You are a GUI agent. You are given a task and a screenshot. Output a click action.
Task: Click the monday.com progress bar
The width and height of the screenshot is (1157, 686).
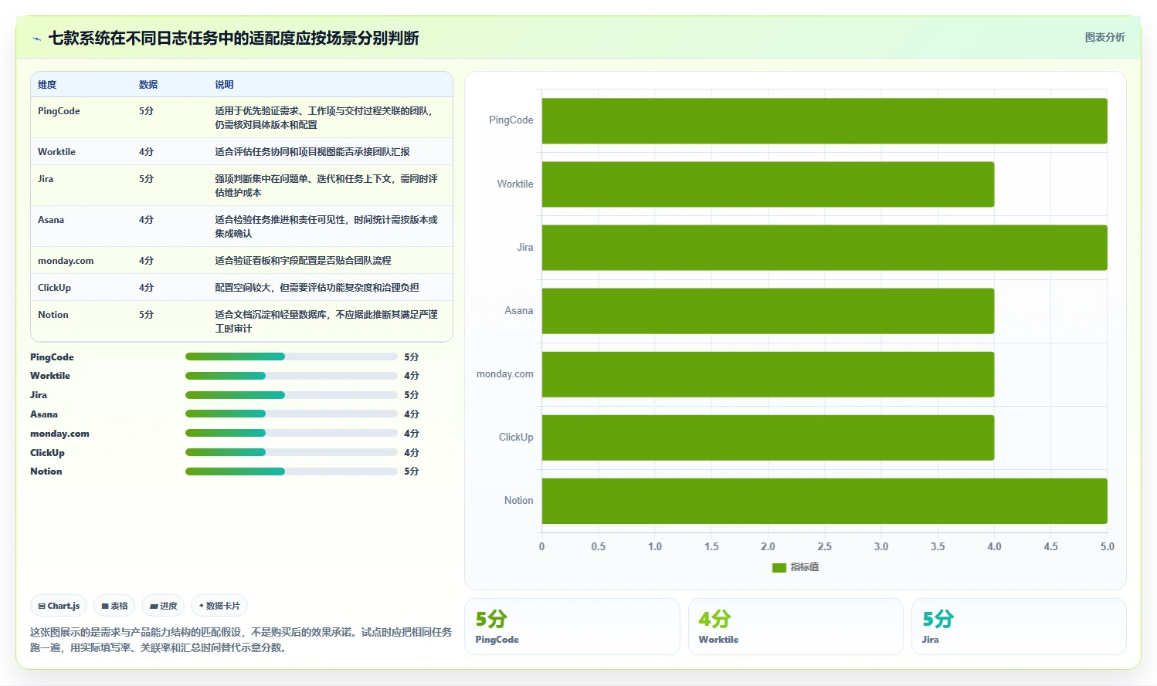click(291, 433)
